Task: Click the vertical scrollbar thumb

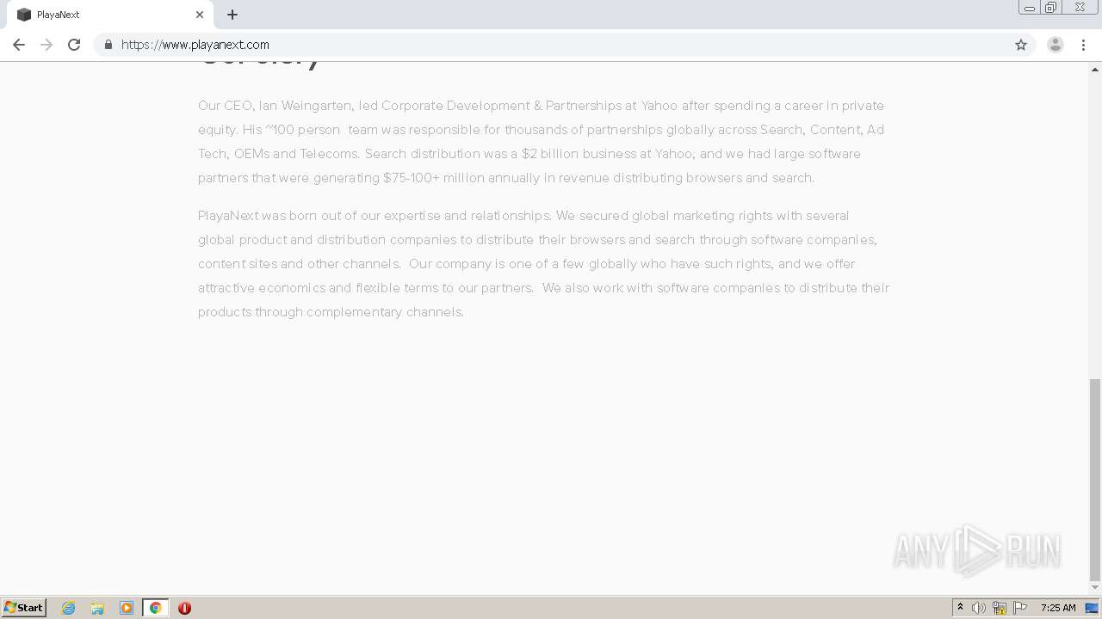Action: (1095, 480)
